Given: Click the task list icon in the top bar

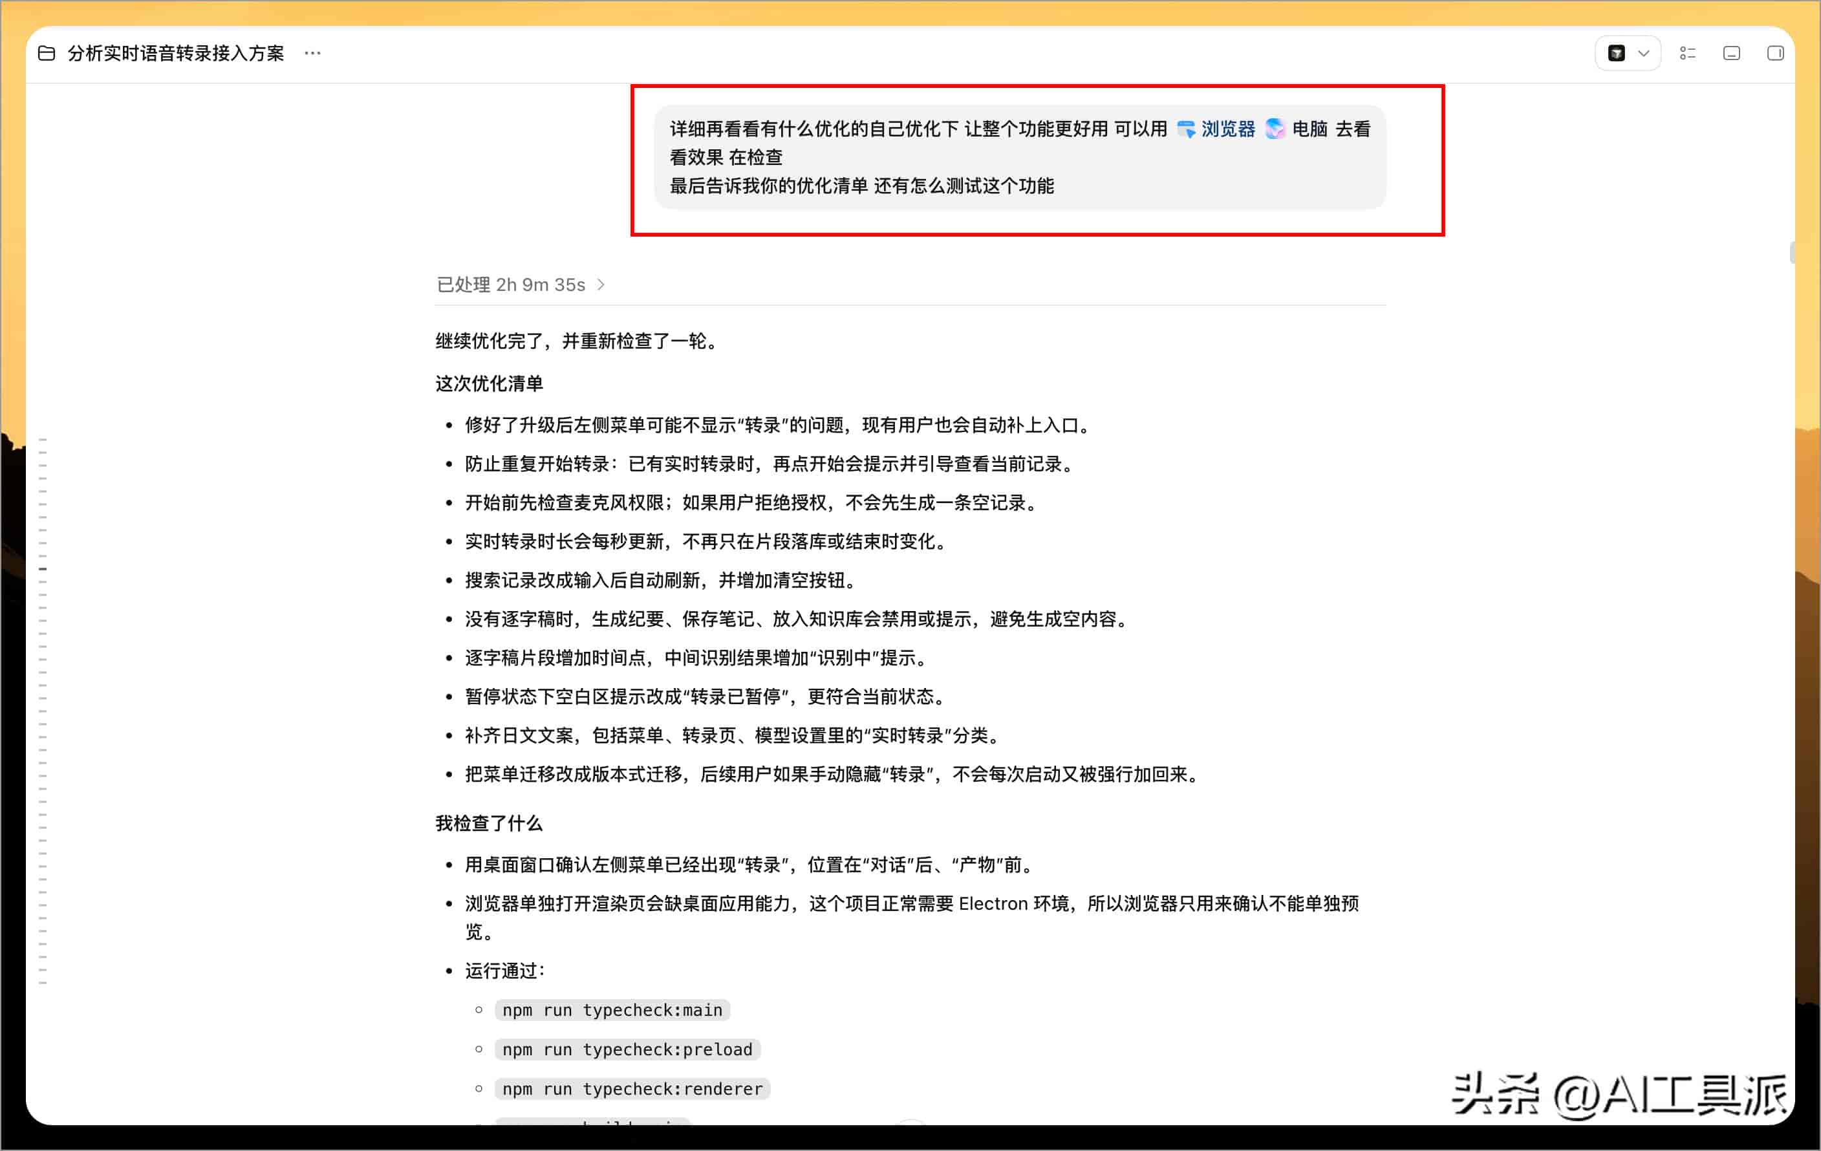Looking at the screenshot, I should tap(1687, 53).
